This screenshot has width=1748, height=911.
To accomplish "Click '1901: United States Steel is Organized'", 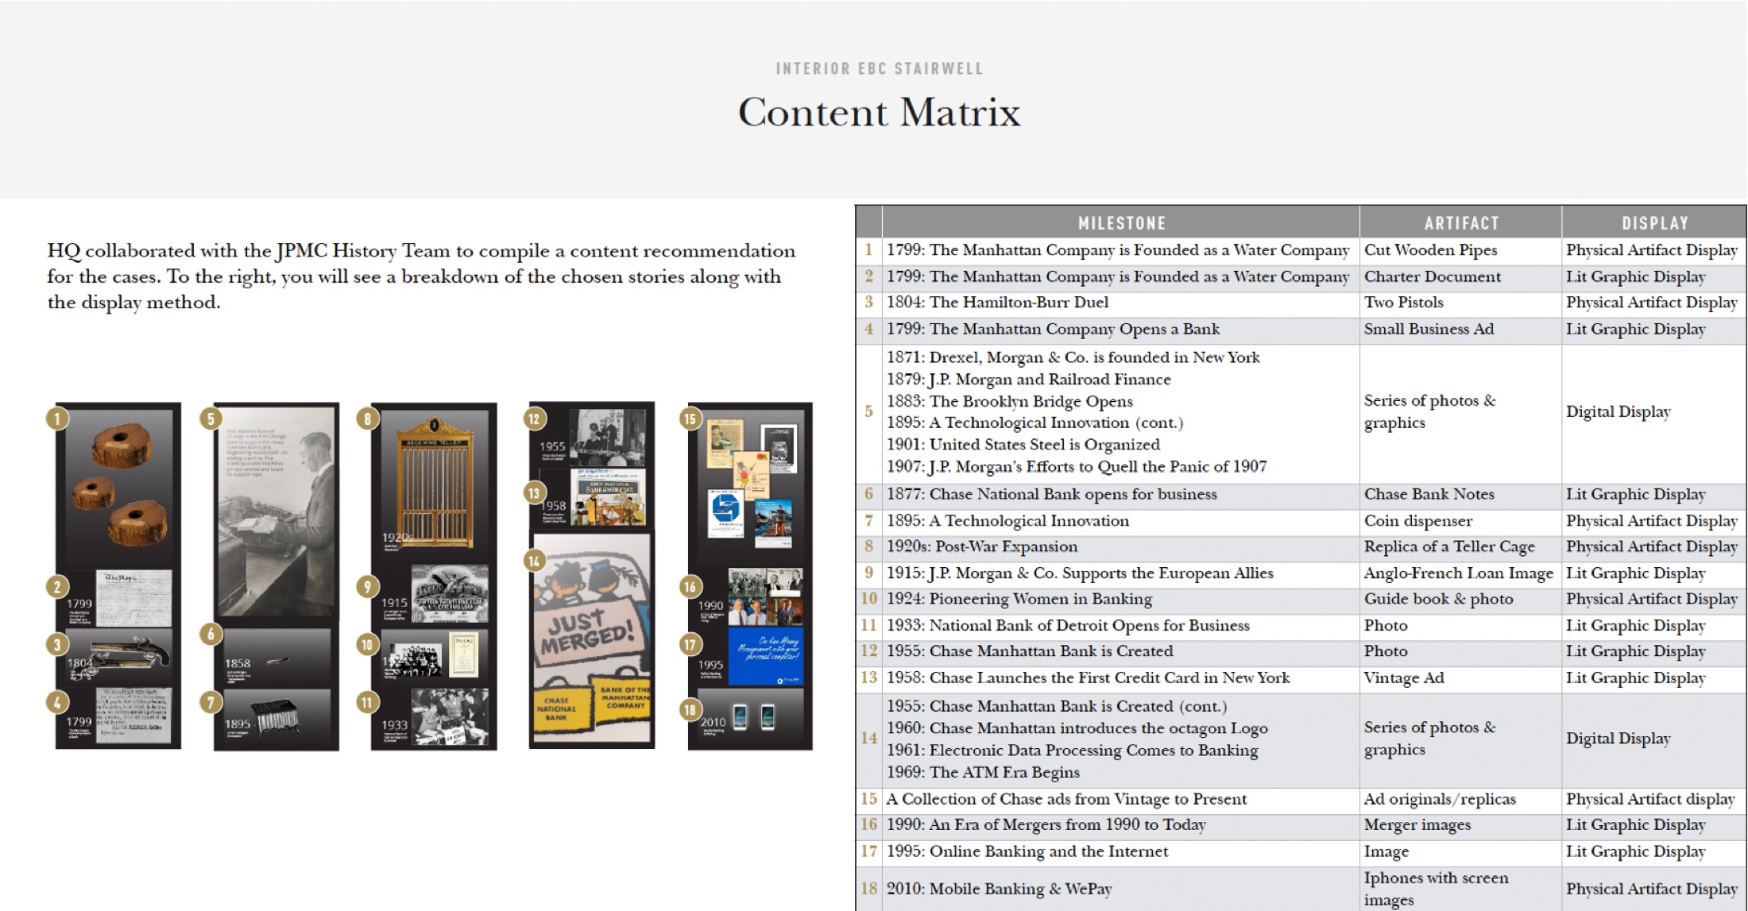I will tap(1023, 445).
